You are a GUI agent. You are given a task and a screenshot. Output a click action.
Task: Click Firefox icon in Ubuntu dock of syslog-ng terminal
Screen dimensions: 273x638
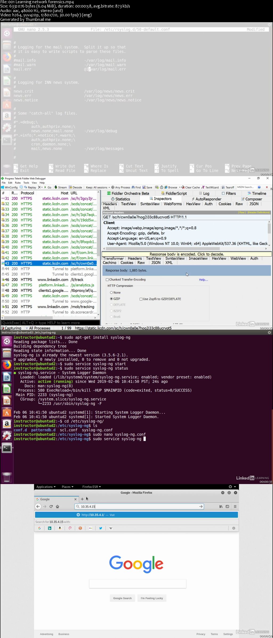pos(7,365)
